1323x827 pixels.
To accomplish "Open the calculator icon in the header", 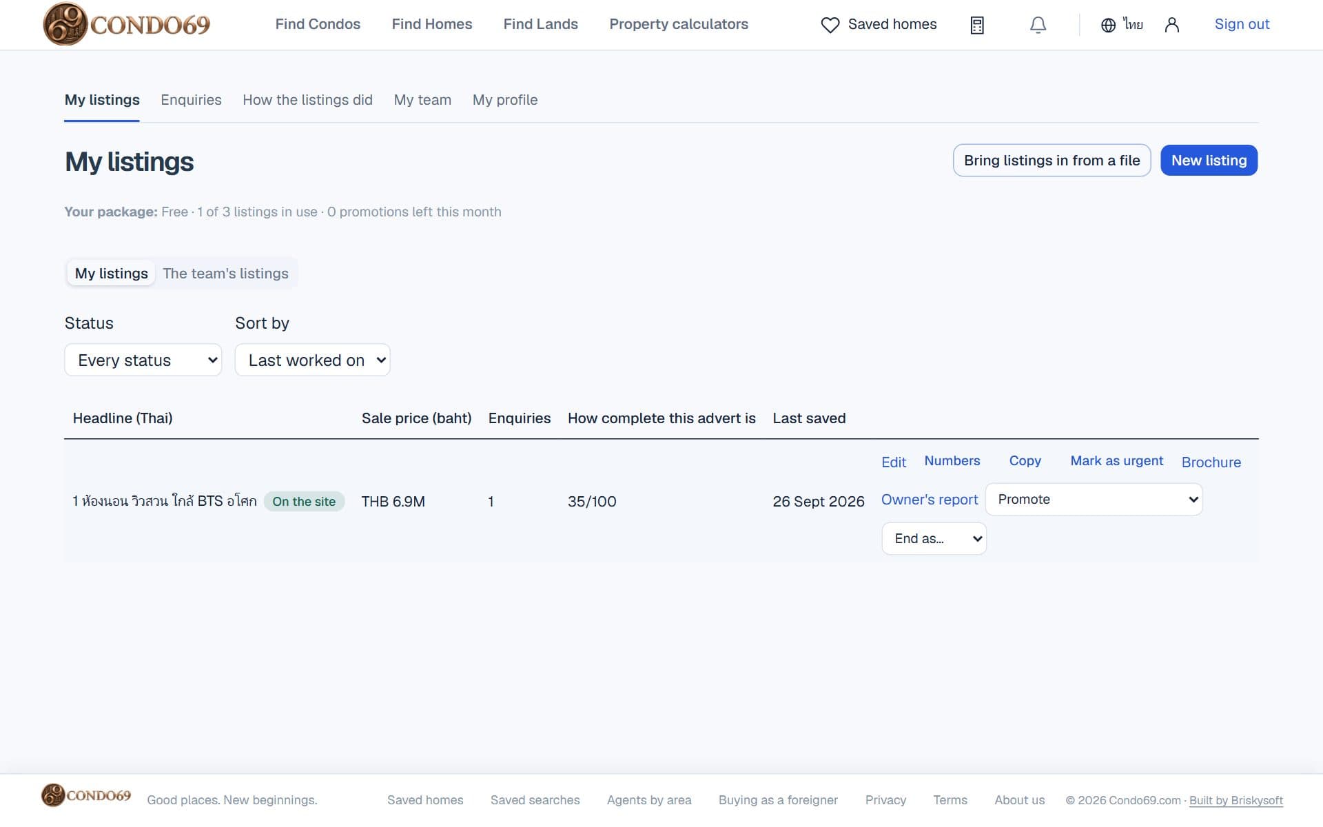I will (977, 25).
